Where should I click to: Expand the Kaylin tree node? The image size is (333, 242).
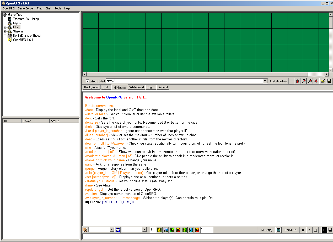(x=5, y=23)
